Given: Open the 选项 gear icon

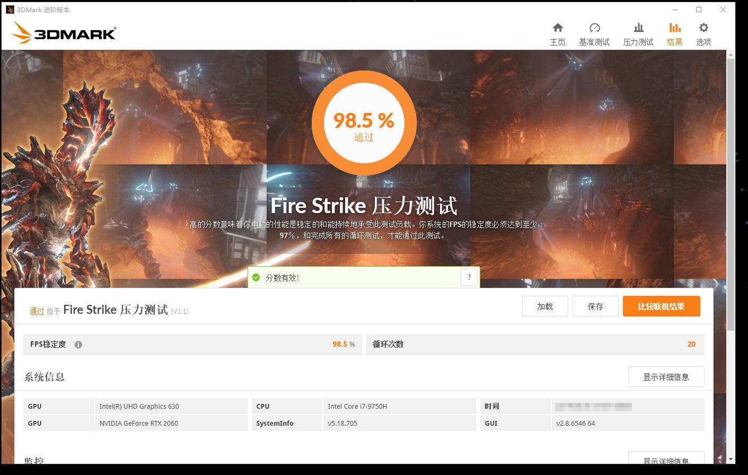Looking at the screenshot, I should tap(703, 28).
